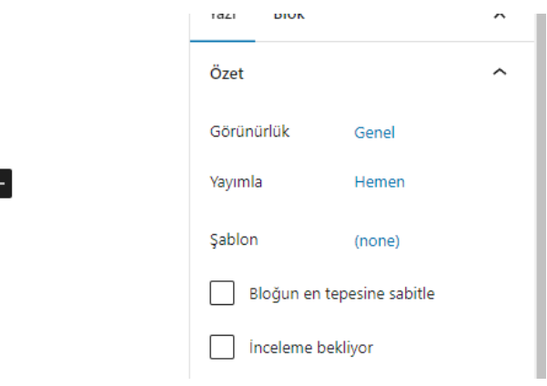Switch to the Yazı tab
Screen dimensions: 547x386
click(223, 15)
